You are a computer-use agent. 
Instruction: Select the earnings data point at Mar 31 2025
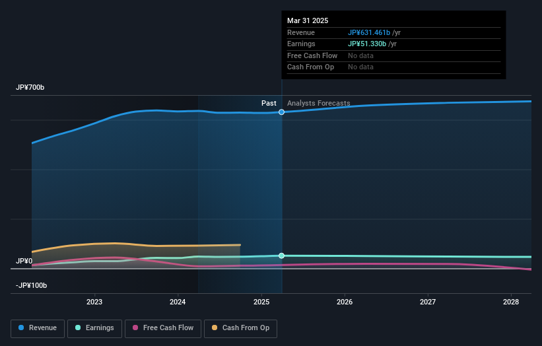[281, 256]
